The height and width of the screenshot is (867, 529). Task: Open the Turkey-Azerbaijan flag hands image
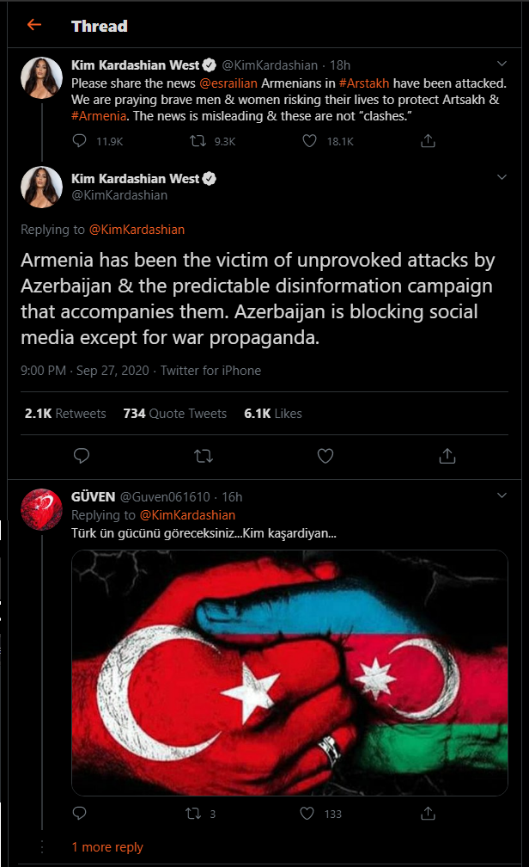click(289, 673)
